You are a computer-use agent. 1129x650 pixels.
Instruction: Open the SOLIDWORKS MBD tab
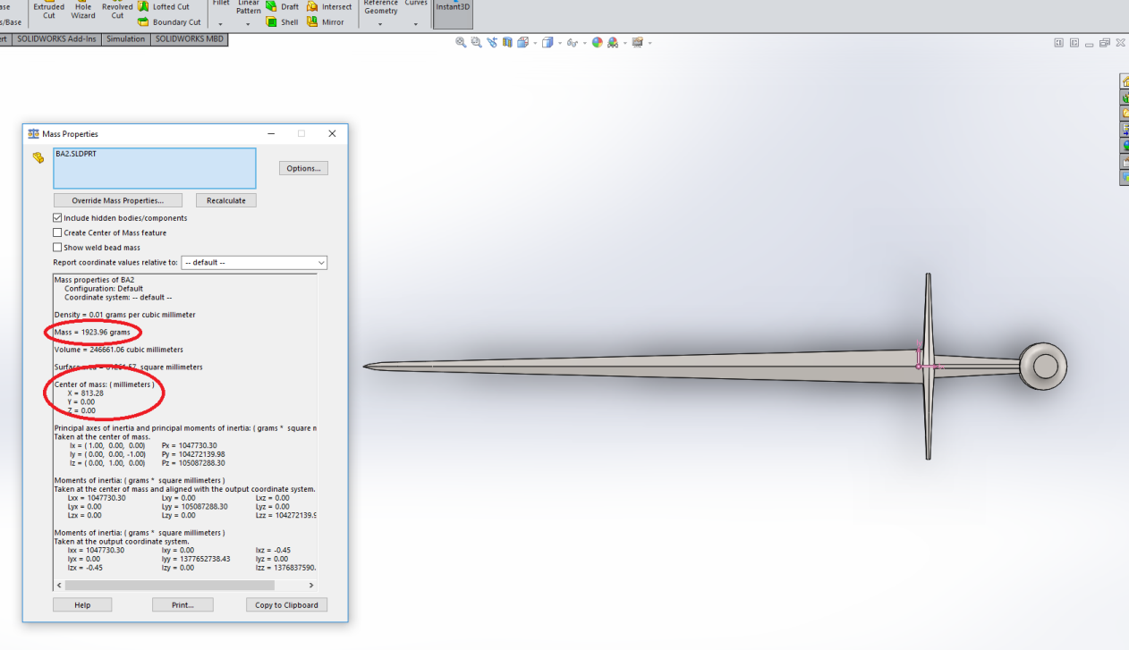pyautogui.click(x=189, y=39)
